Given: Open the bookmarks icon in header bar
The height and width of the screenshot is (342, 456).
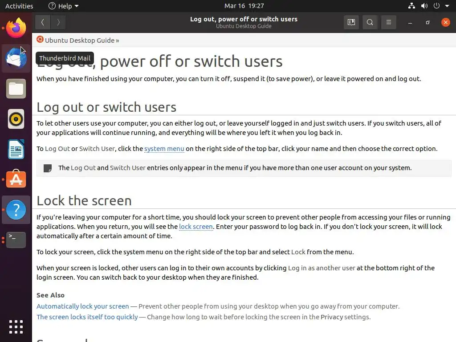Looking at the screenshot, I should [x=351, y=22].
